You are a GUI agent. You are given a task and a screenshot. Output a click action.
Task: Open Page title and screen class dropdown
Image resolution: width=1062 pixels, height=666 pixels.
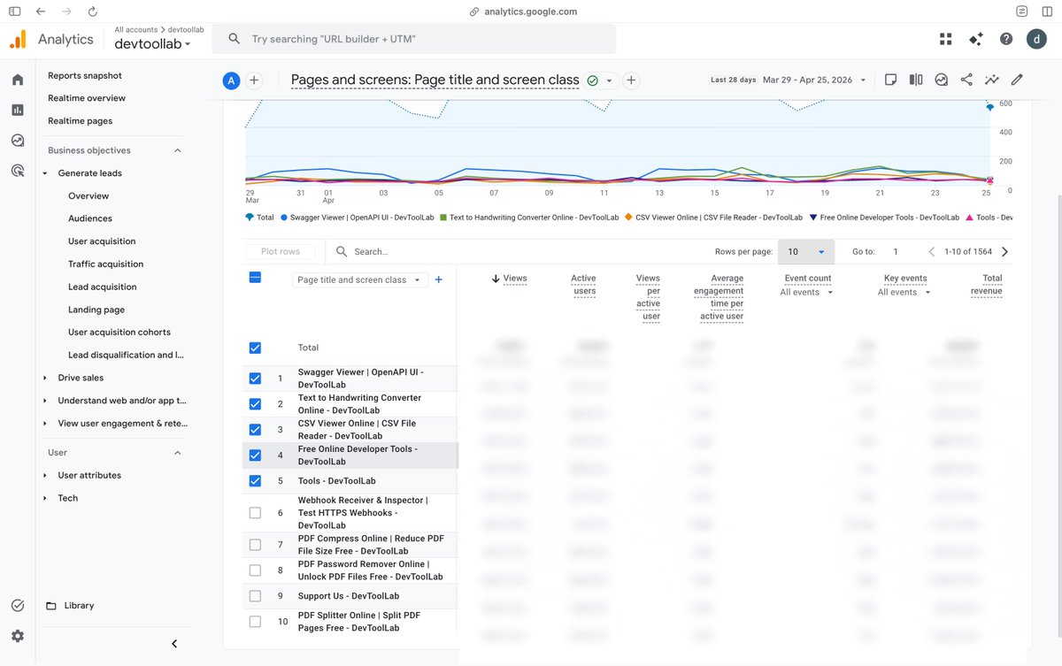pos(359,279)
